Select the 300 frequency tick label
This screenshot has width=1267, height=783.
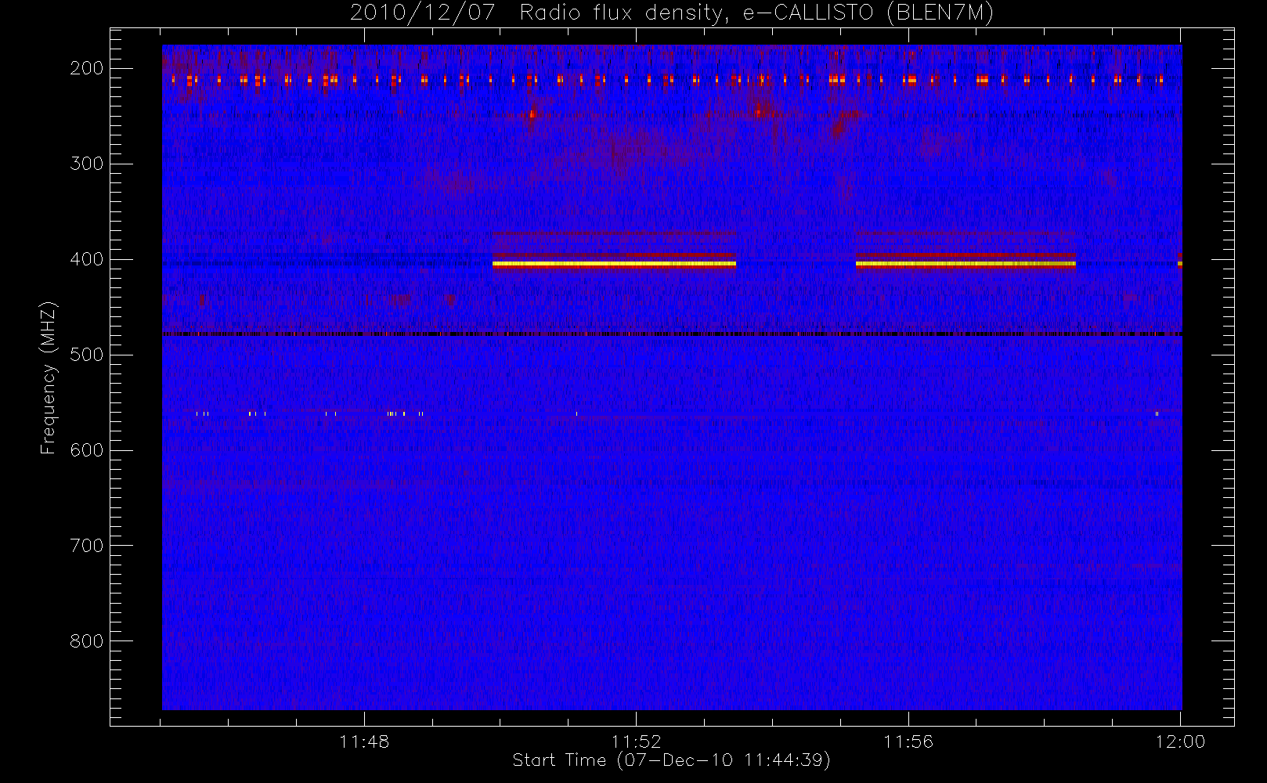click(87, 164)
